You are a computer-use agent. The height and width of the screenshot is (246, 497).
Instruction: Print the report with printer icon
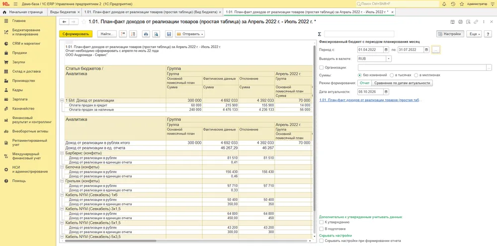coord(146,34)
